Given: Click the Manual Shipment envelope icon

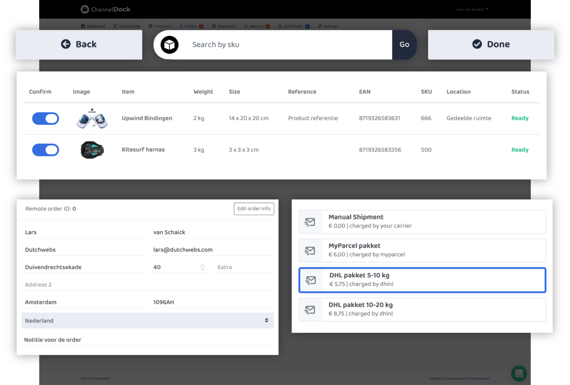Looking at the screenshot, I should [x=310, y=222].
